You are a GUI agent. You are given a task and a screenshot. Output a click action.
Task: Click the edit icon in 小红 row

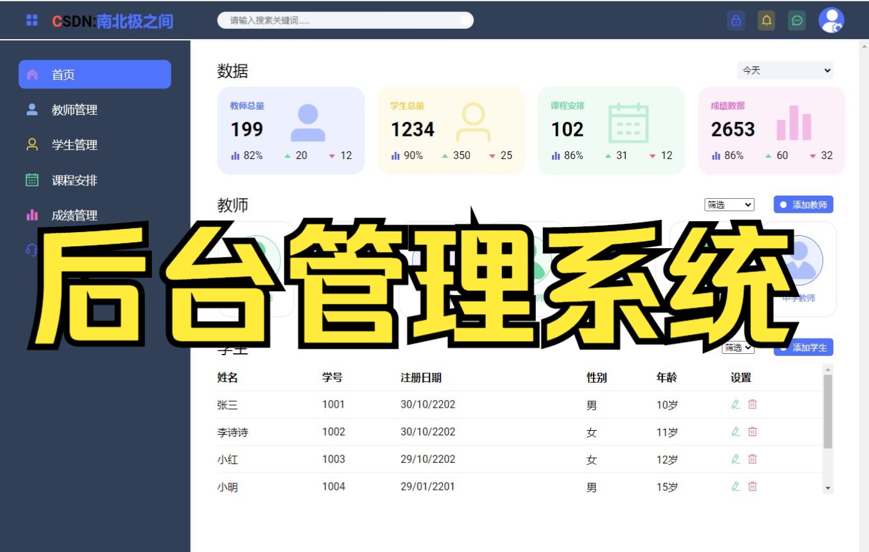click(x=736, y=459)
